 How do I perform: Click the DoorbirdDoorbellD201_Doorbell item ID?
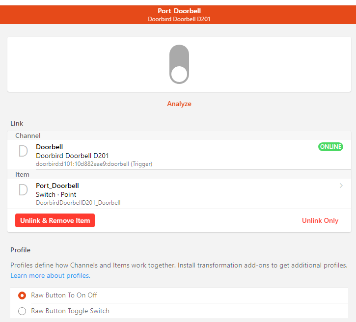(x=78, y=202)
